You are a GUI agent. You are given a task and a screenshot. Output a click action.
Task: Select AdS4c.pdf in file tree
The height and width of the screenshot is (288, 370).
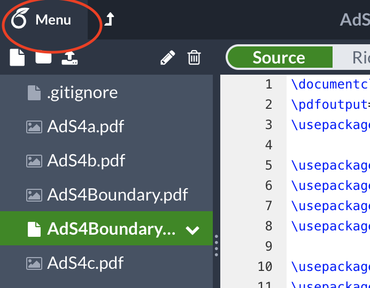[x=86, y=263]
